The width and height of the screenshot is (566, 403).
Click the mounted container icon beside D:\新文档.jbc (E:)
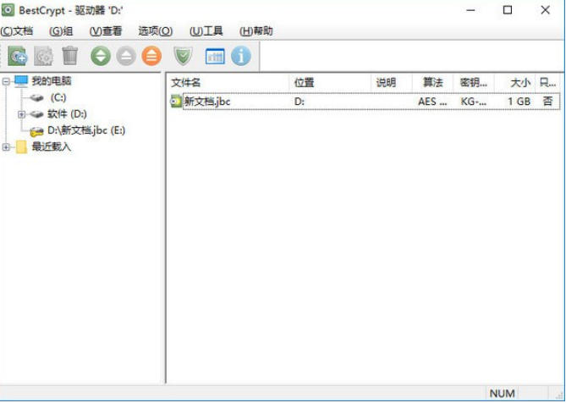point(37,132)
